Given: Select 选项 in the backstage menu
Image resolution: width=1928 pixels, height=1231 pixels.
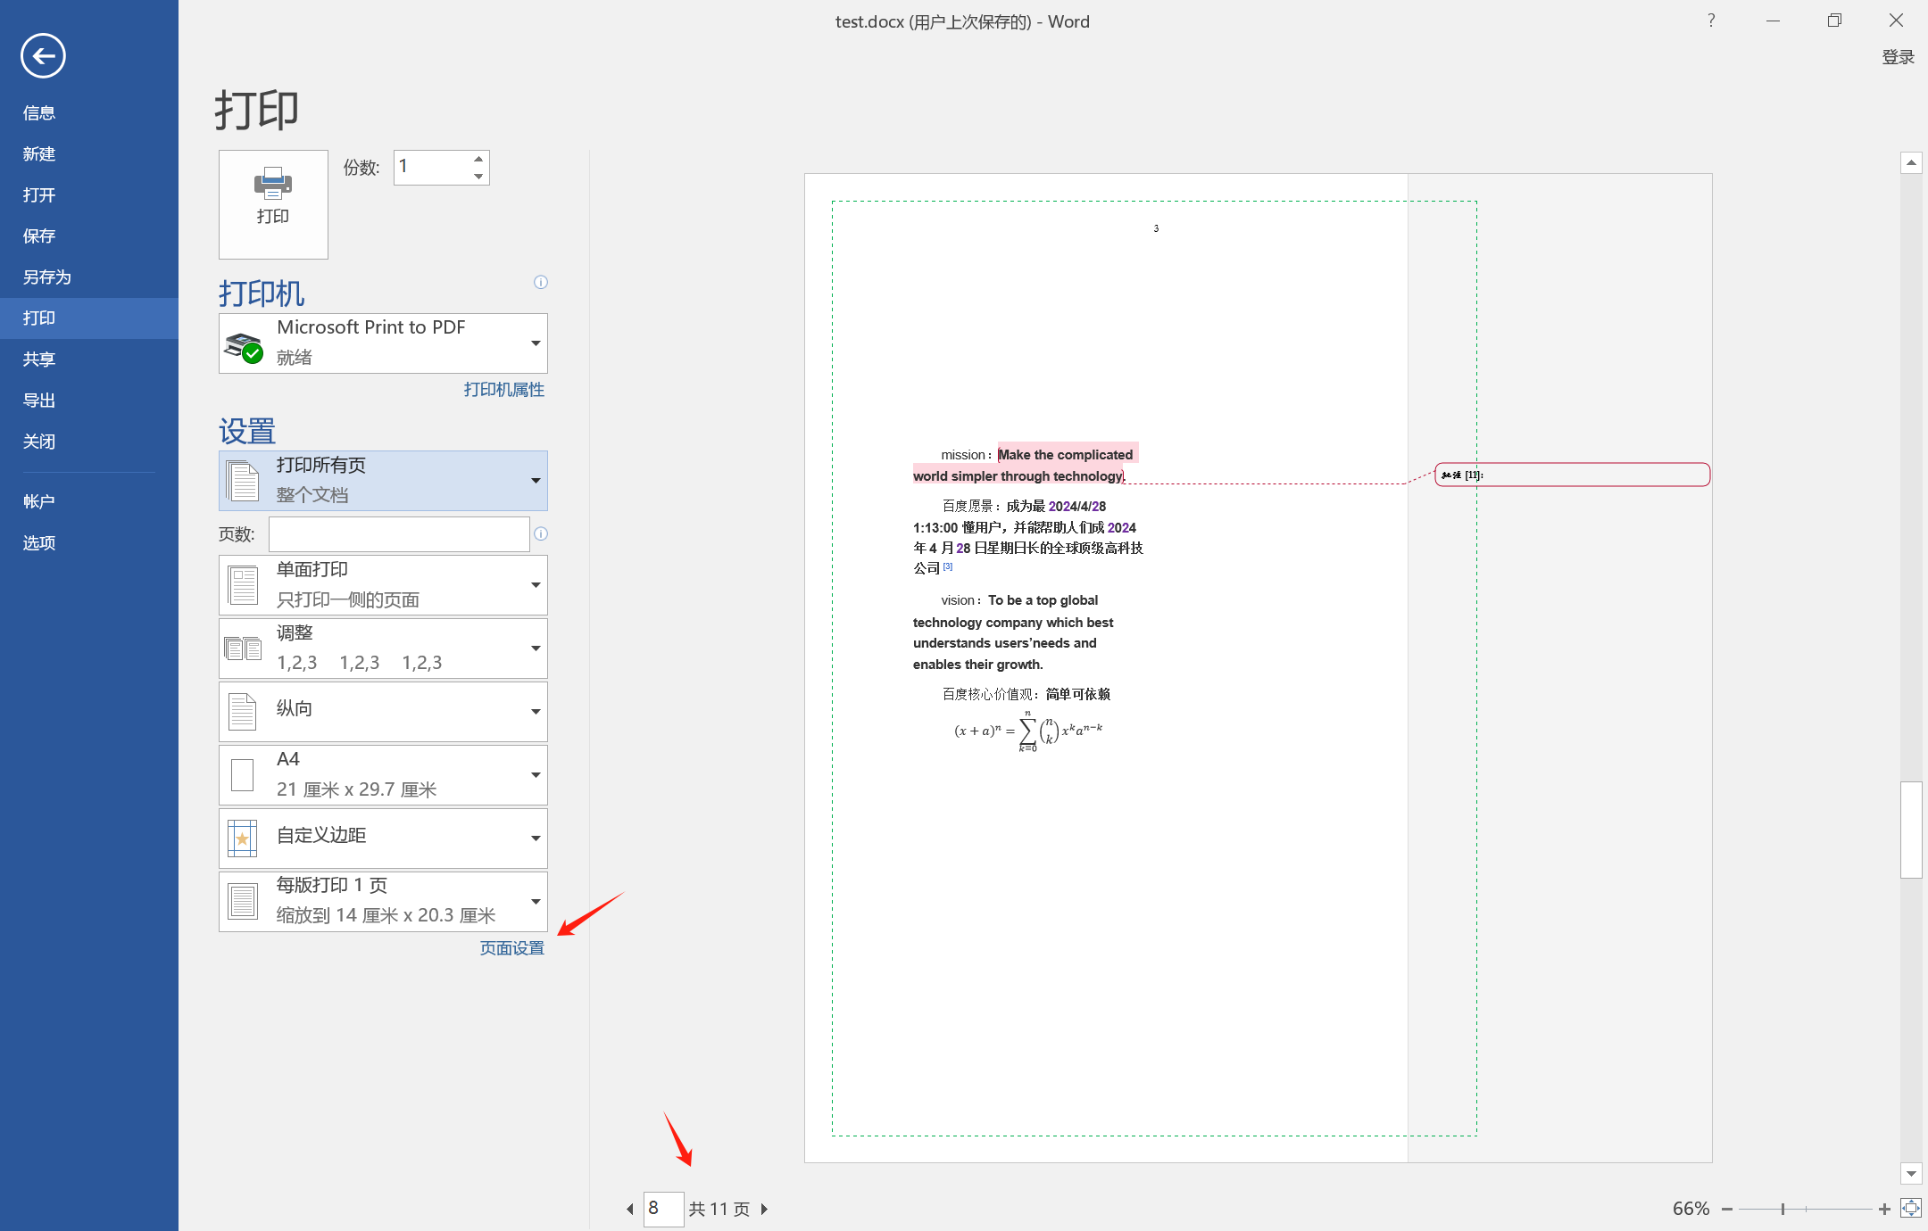Looking at the screenshot, I should click(x=89, y=543).
